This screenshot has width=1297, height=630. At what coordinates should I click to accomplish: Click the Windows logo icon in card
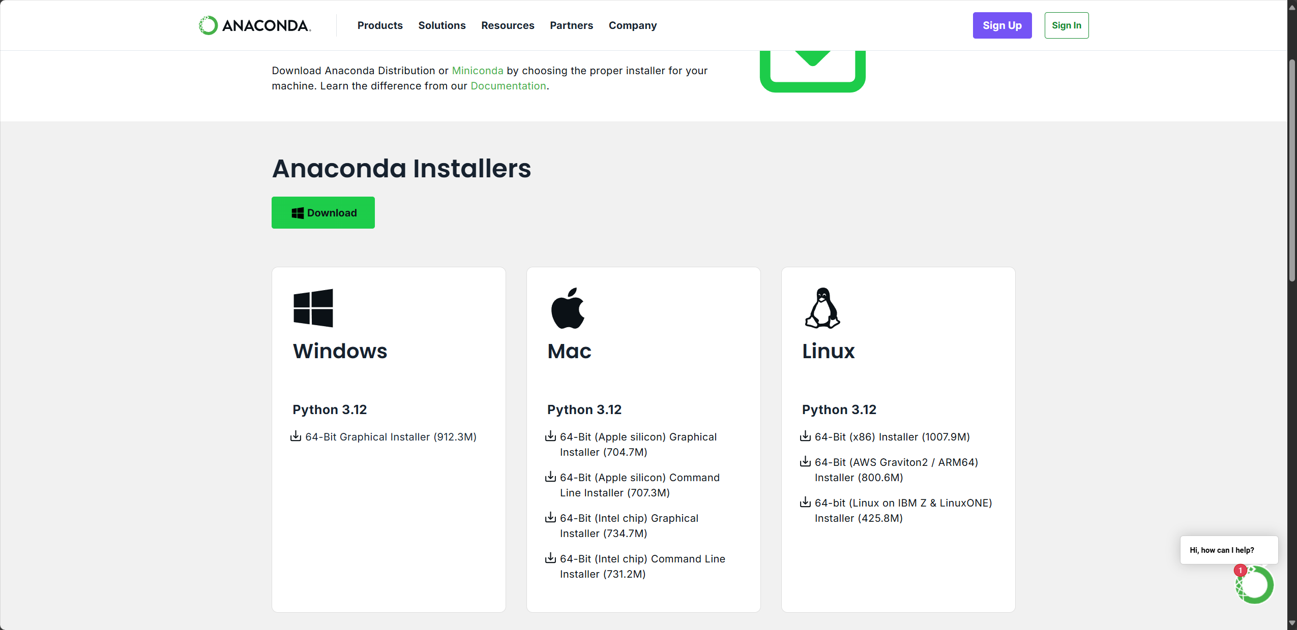click(313, 308)
